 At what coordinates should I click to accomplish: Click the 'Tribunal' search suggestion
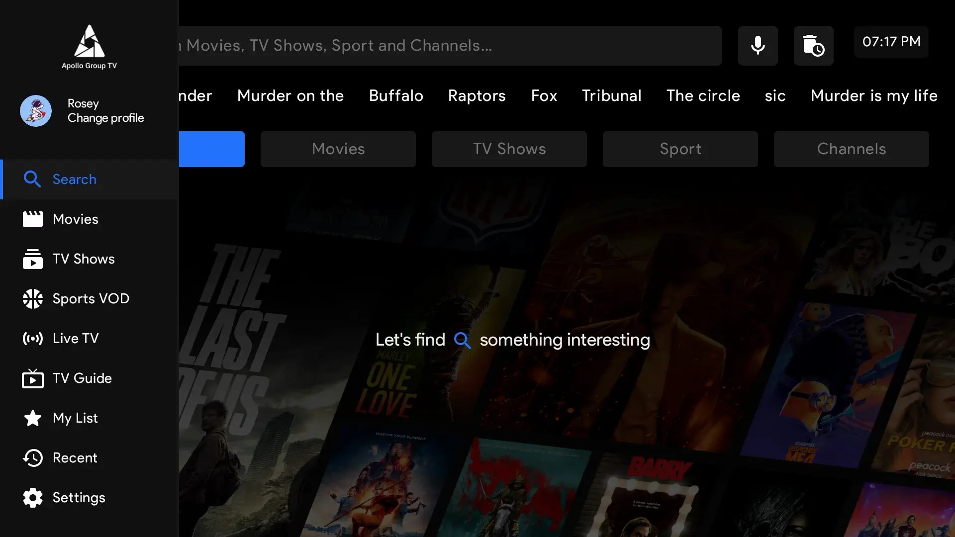pyautogui.click(x=611, y=95)
